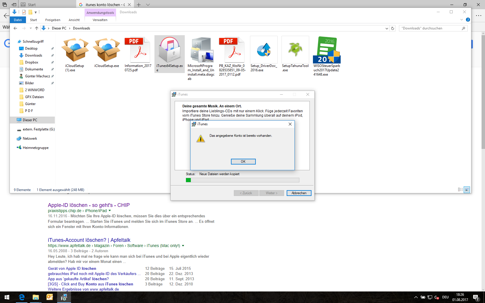485x303 pixels.
Task: Open File Explorer from taskbar
Action: pos(36,297)
